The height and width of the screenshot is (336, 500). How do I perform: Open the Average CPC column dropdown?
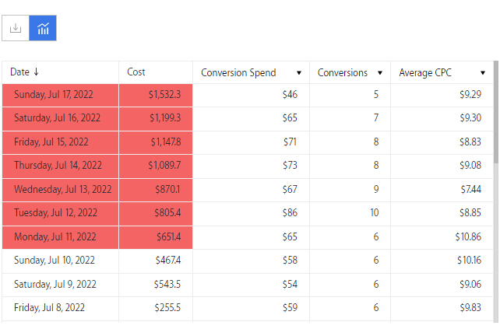tap(483, 73)
